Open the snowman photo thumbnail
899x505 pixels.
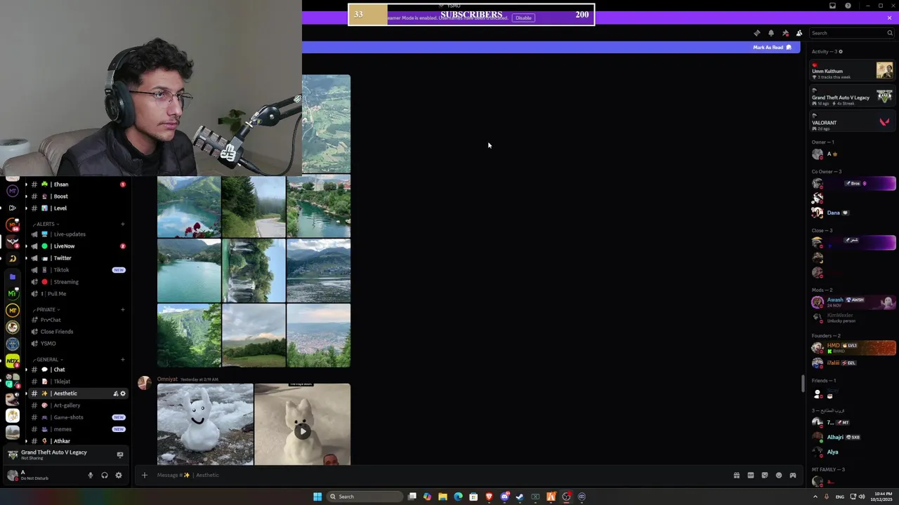pos(205,424)
